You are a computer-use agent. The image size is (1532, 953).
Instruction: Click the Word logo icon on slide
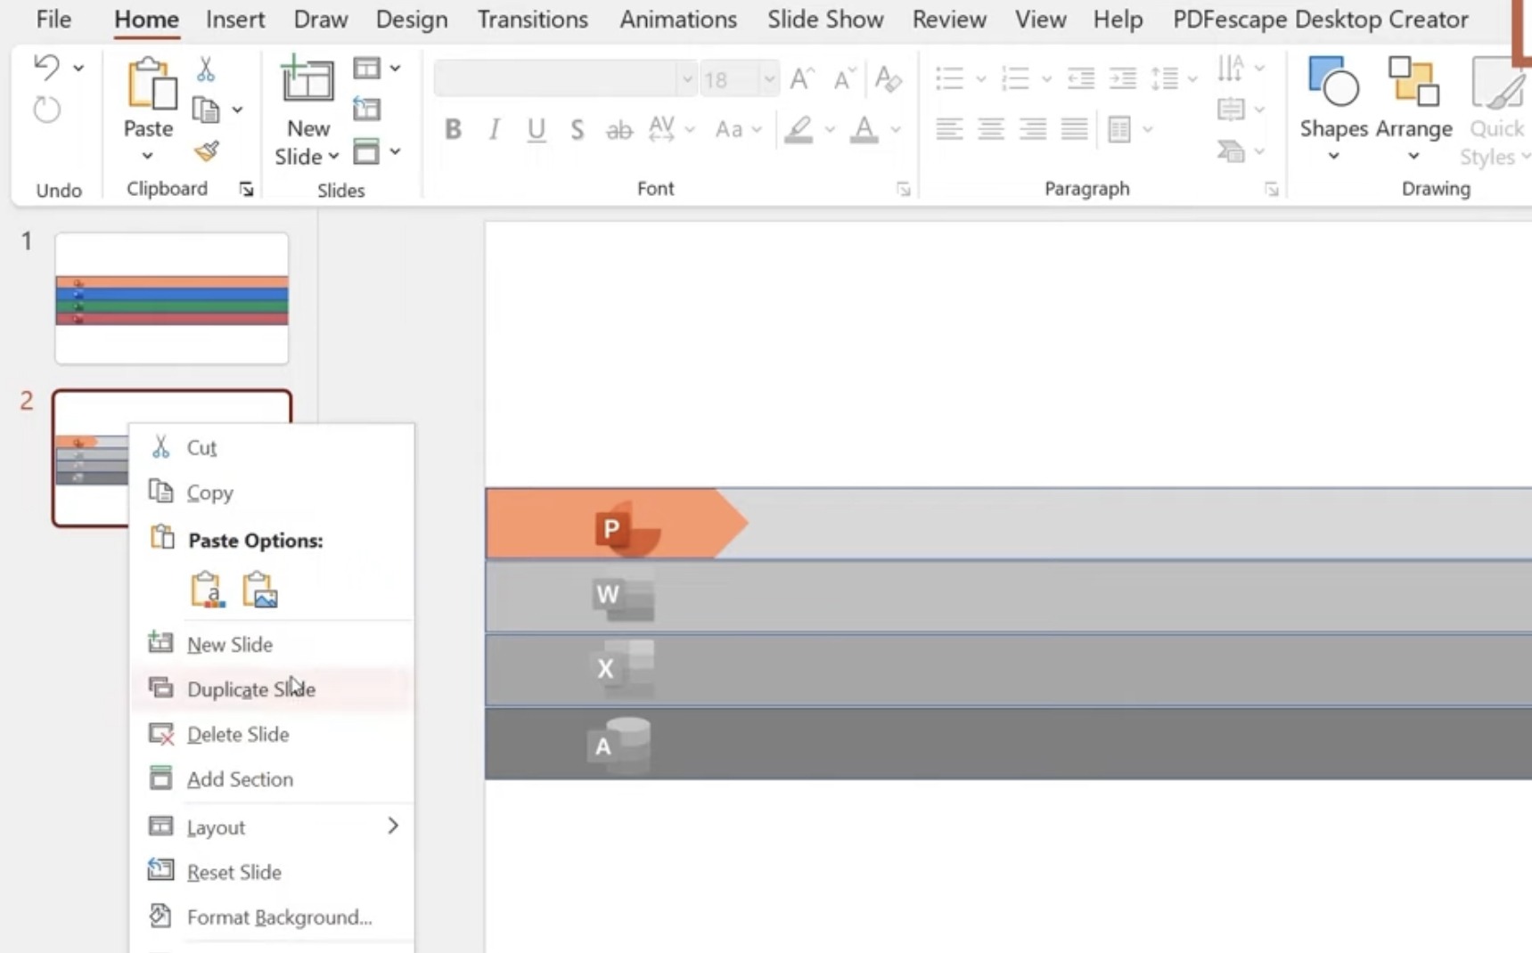(x=623, y=595)
